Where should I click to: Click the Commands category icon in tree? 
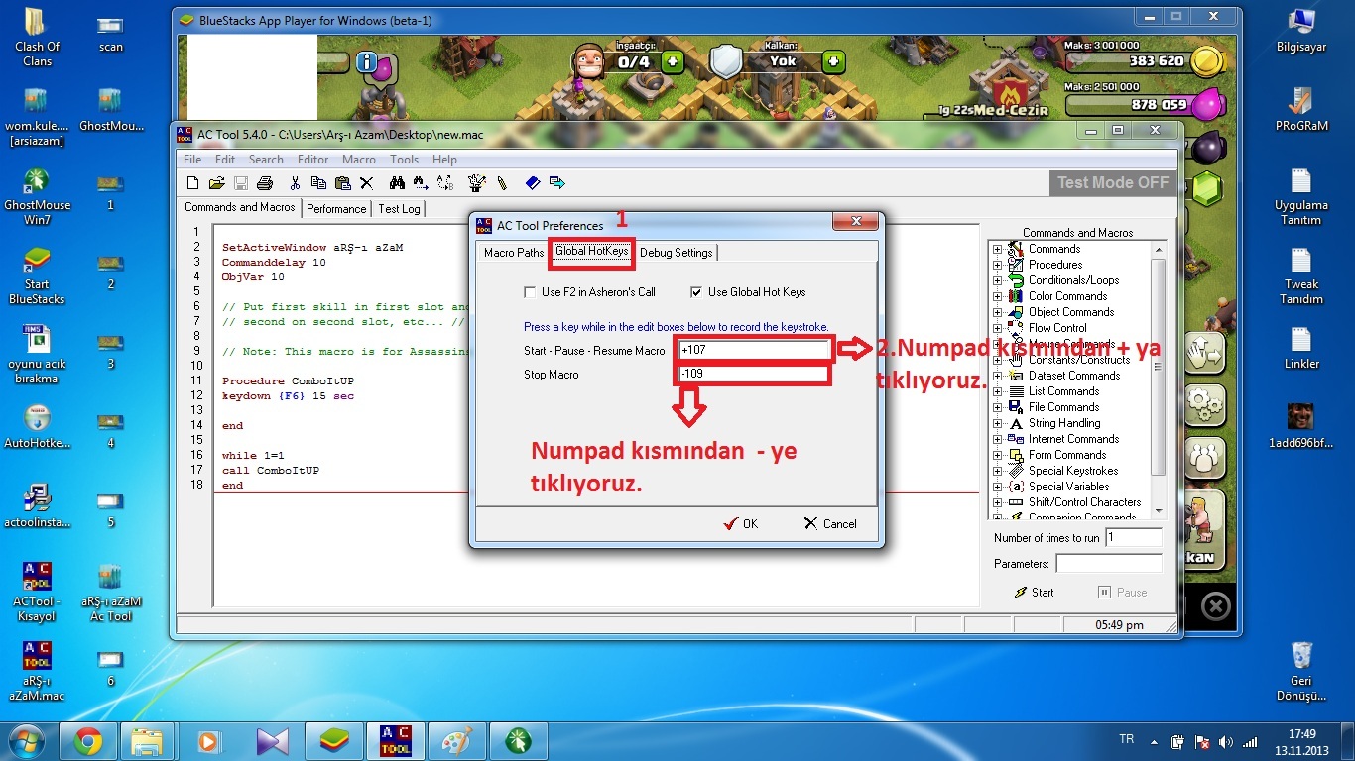(1016, 249)
